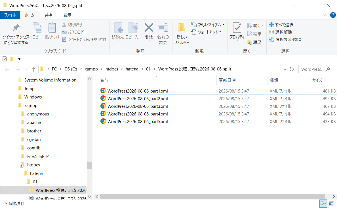Viewport: 337px width, 208px height.
Task: Open the Explorer help icon
Action: click(x=333, y=15)
